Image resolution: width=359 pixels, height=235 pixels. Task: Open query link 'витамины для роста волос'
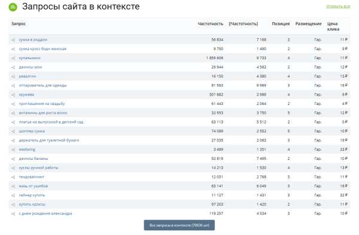43,113
